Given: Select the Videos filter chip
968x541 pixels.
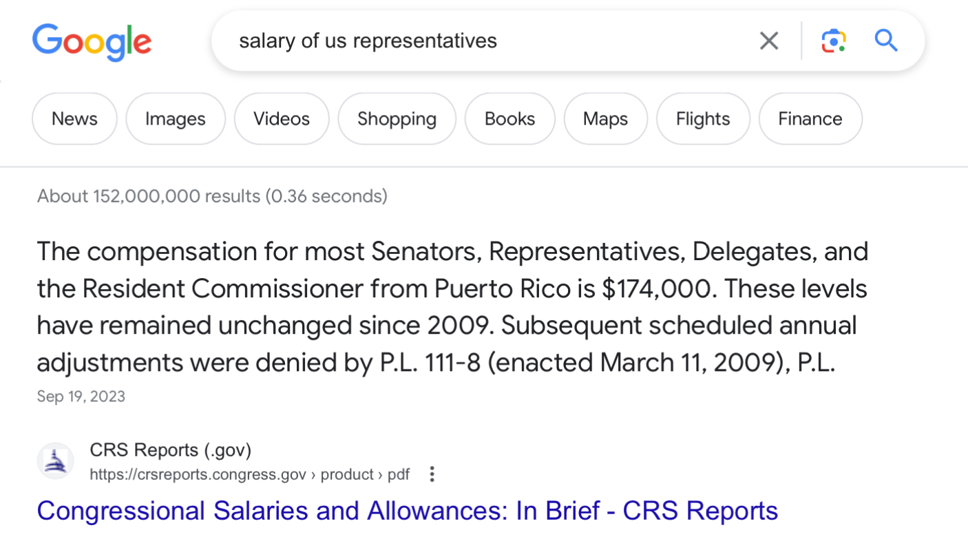Looking at the screenshot, I should [282, 119].
